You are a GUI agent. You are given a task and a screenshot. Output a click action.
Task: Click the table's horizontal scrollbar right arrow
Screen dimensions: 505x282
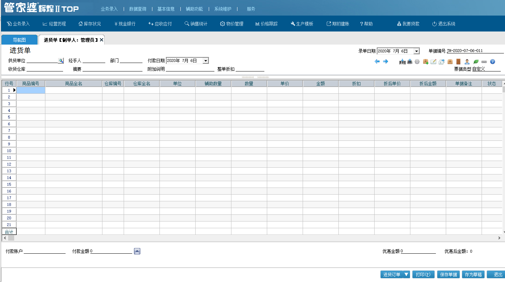499,238
